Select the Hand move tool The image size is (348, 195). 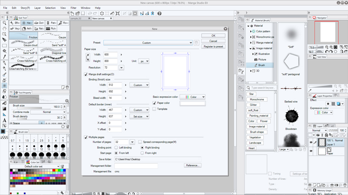click(x=4, y=29)
